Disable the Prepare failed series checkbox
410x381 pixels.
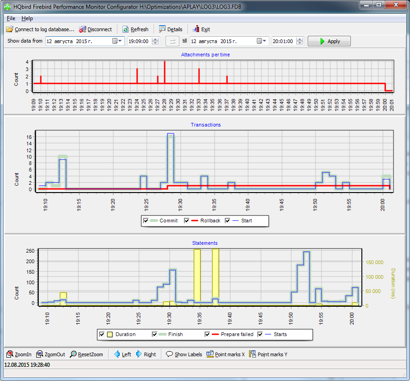point(208,334)
